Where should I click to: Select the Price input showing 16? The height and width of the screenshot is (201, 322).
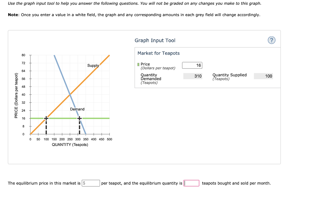tap(192, 65)
